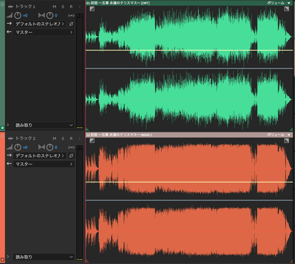The width and height of the screenshot is (295, 264).
Task: Click Track 1 stereo balance icon
Action: tap(41, 15)
